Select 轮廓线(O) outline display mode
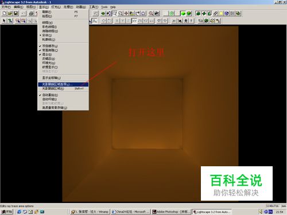287x215 pixels. tap(63, 40)
